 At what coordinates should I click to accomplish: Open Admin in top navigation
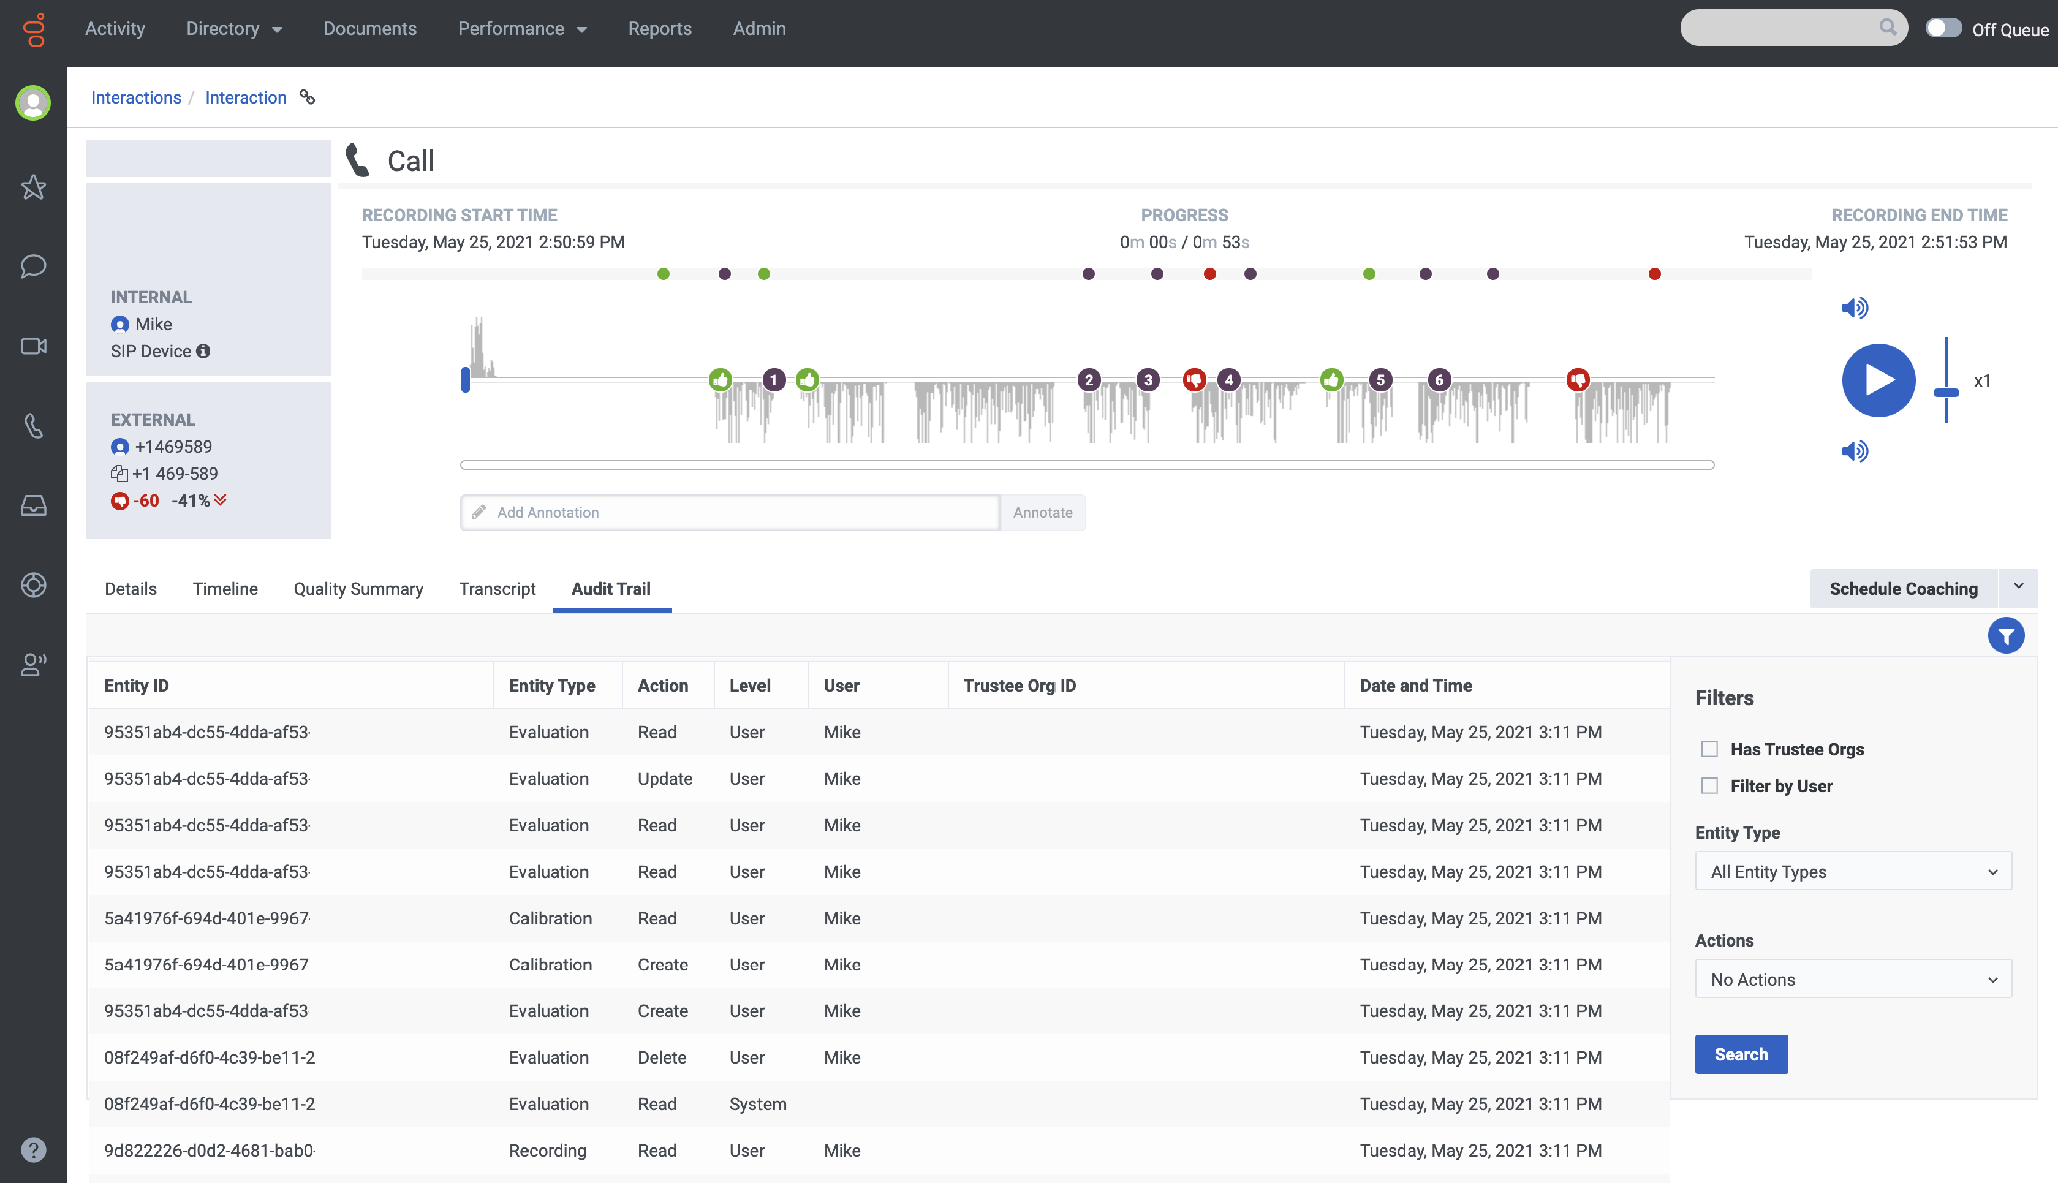tap(759, 28)
